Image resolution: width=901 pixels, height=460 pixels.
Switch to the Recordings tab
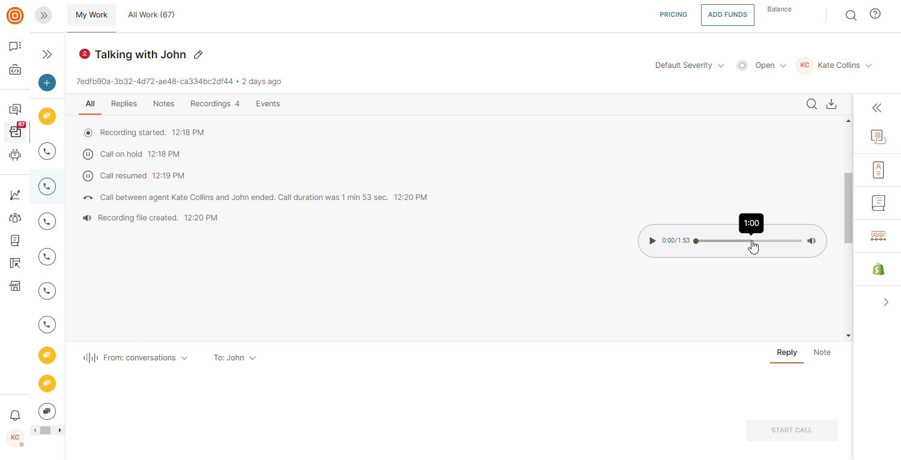point(214,104)
